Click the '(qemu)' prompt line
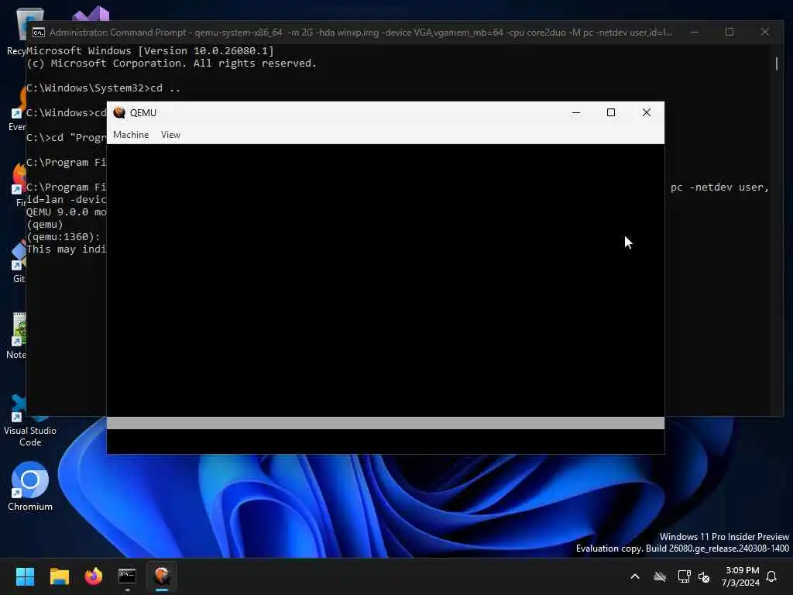Image resolution: width=793 pixels, height=595 pixels. point(45,224)
